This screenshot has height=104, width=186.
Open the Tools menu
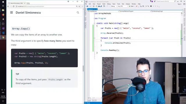(x=119, y=4)
